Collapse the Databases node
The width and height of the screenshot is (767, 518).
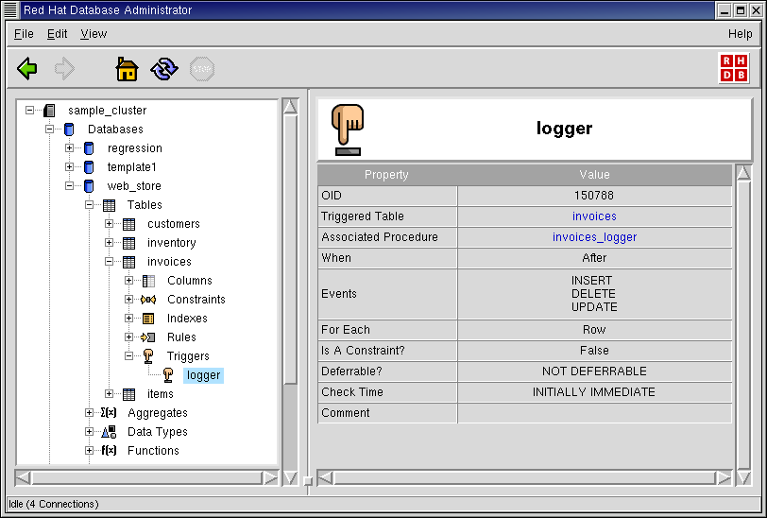coord(49,129)
